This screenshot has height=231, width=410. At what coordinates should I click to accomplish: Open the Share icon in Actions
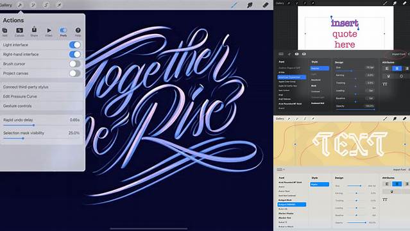click(34, 31)
